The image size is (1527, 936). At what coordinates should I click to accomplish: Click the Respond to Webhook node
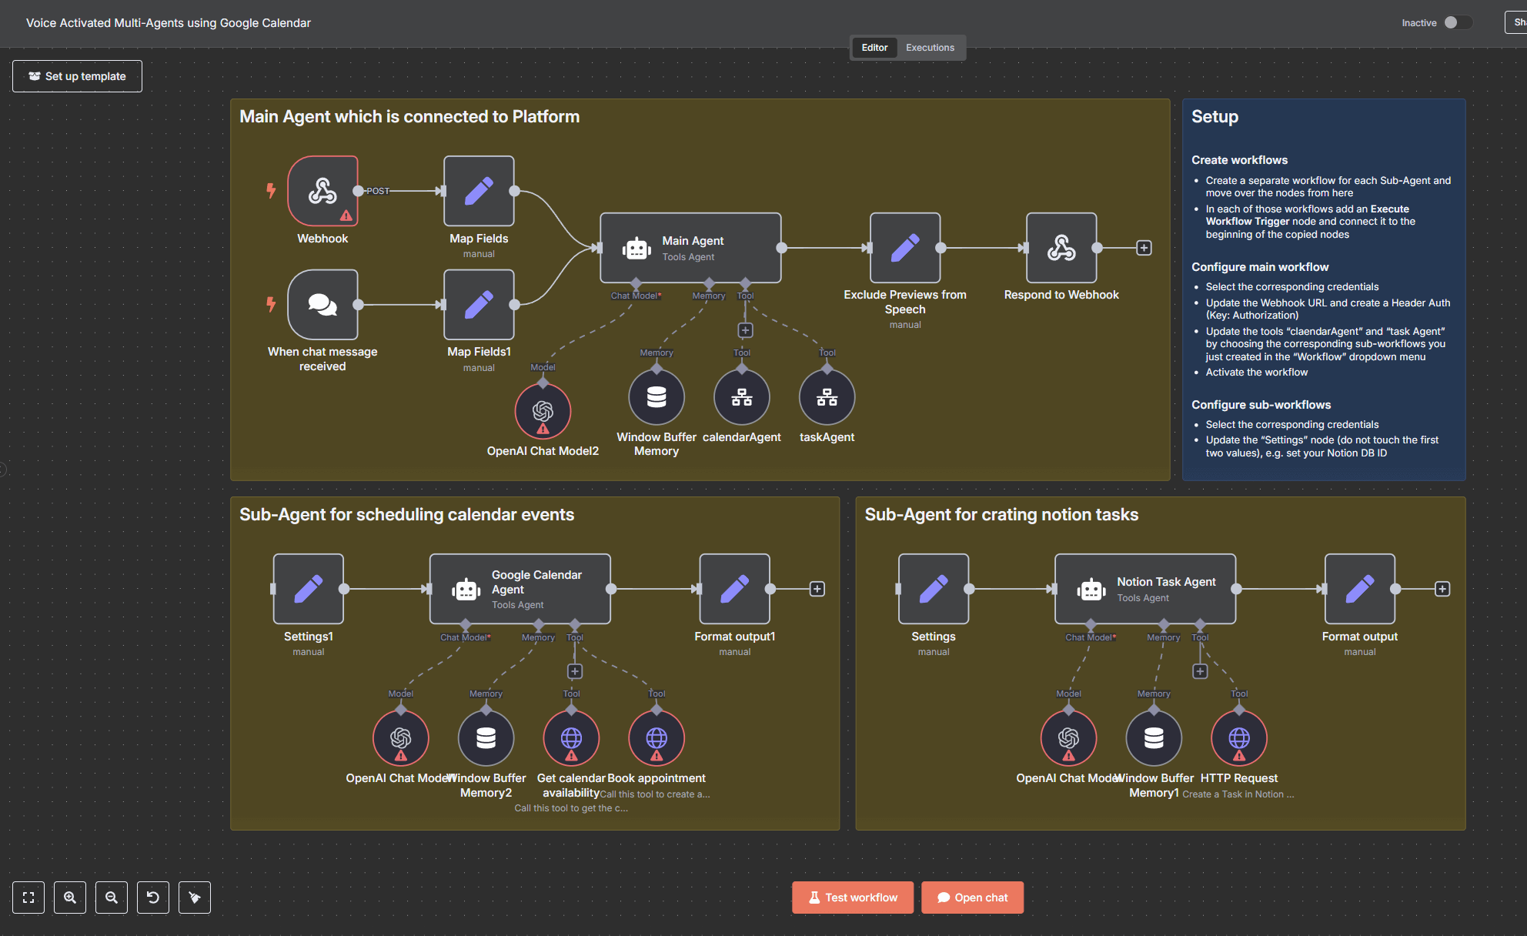click(x=1061, y=248)
